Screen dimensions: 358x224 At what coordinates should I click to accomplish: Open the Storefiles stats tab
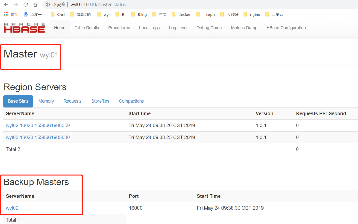click(100, 101)
